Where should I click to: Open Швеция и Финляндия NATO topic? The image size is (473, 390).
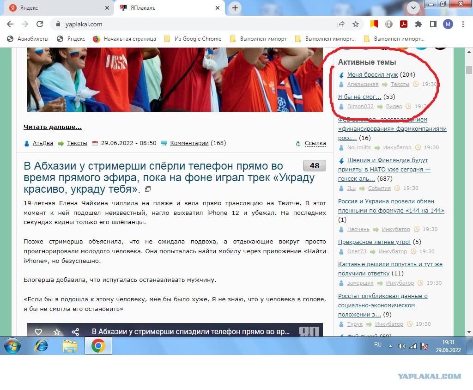[384, 169]
